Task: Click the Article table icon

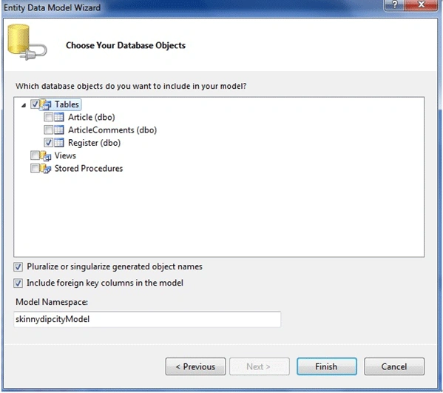Action: point(58,117)
